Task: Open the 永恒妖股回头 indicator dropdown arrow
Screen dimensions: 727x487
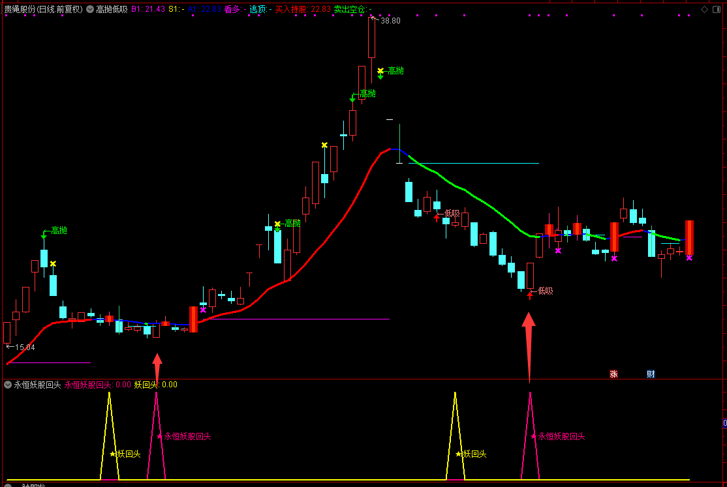Action: tap(8, 385)
